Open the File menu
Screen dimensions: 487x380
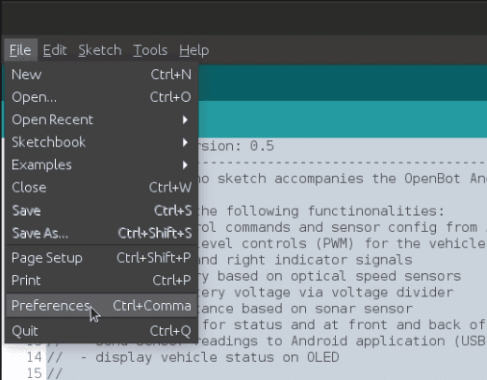tap(20, 50)
